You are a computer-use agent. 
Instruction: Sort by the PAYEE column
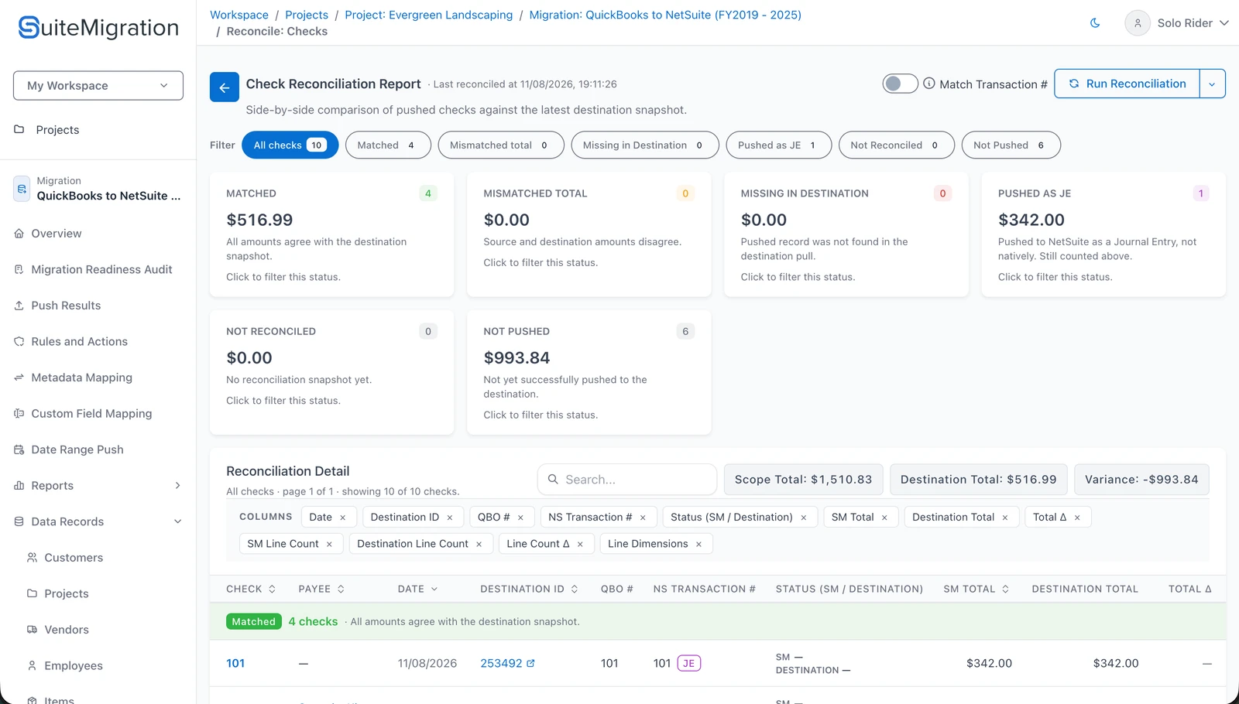click(x=321, y=589)
